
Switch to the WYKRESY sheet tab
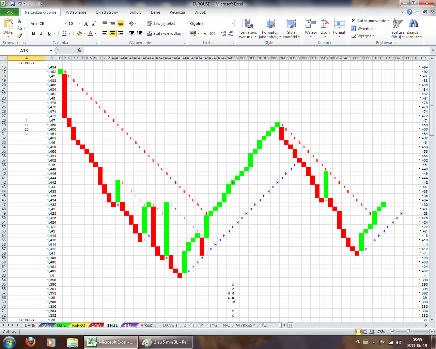coord(246,325)
